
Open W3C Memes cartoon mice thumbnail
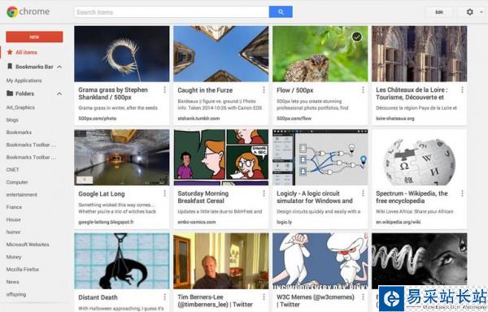tap(320, 261)
